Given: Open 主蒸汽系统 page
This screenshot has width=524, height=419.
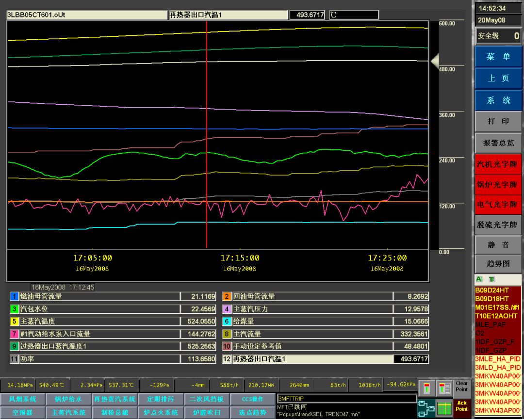Looking at the screenshot, I should pyautogui.click(x=68, y=413).
